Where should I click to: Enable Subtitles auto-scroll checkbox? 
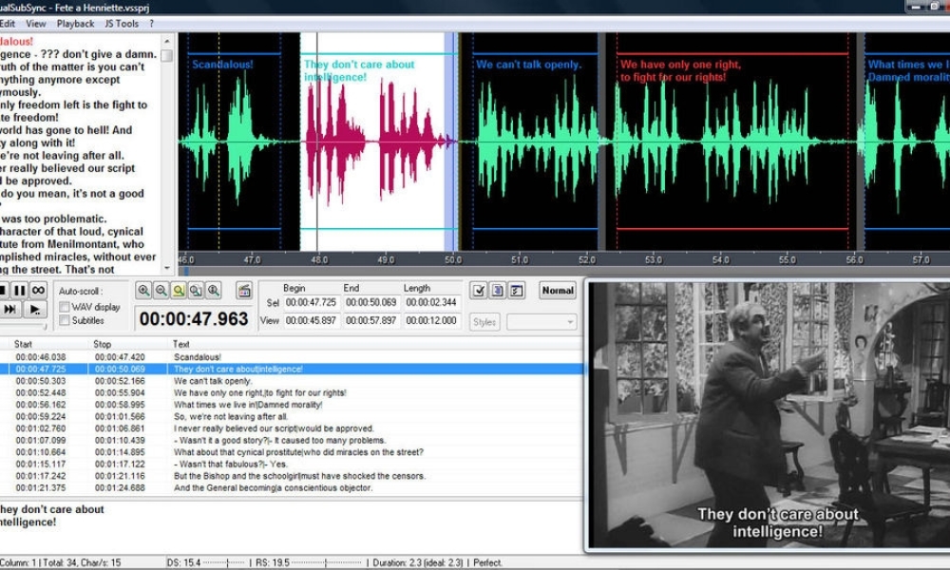65,320
